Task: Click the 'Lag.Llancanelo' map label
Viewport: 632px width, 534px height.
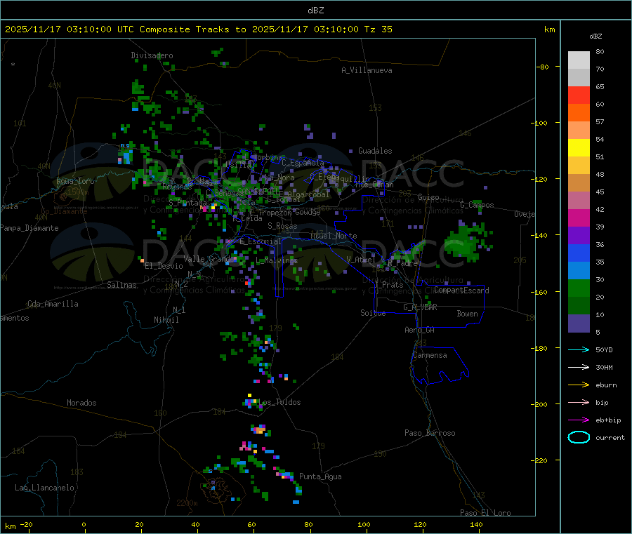Action: (44, 488)
